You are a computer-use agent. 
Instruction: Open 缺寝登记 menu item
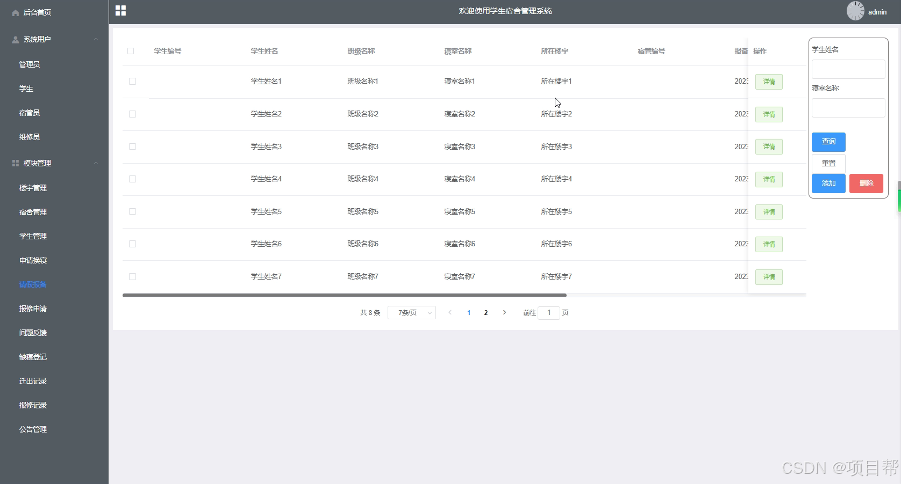point(33,357)
